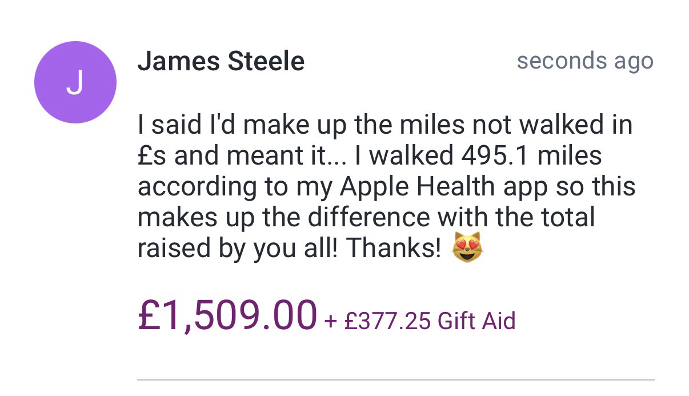Click the heart-eyes cat emoji
Viewport: 689px width, 396px height.
(x=467, y=249)
